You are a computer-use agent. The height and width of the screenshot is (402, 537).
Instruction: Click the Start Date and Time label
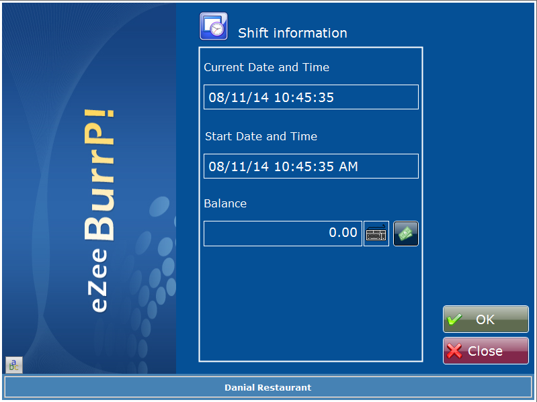pyautogui.click(x=261, y=136)
